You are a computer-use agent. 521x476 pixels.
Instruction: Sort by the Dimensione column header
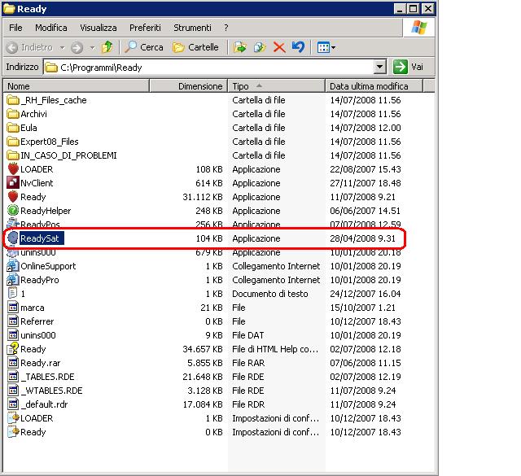[x=188, y=86]
